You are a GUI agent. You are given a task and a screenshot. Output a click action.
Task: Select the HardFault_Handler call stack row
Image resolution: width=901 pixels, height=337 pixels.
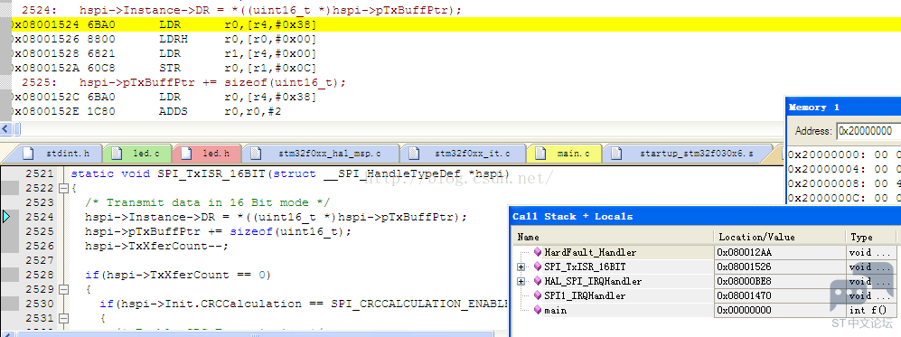pos(707,252)
